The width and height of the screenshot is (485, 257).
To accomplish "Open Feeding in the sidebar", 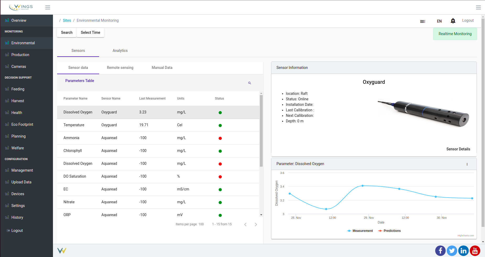I will click(x=27, y=89).
